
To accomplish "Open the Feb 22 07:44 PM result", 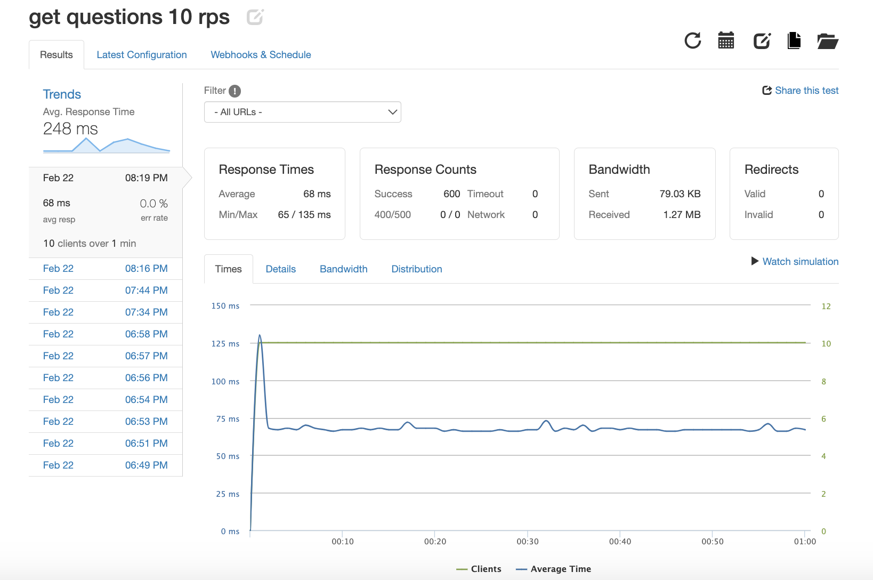I will 106,291.
